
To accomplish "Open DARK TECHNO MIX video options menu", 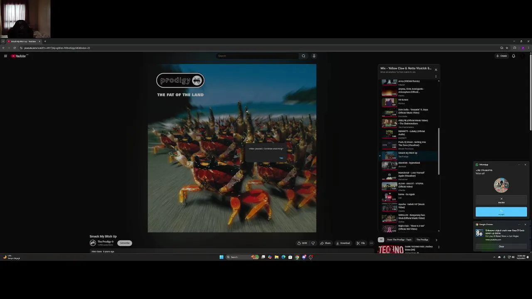I will [x=438, y=247].
